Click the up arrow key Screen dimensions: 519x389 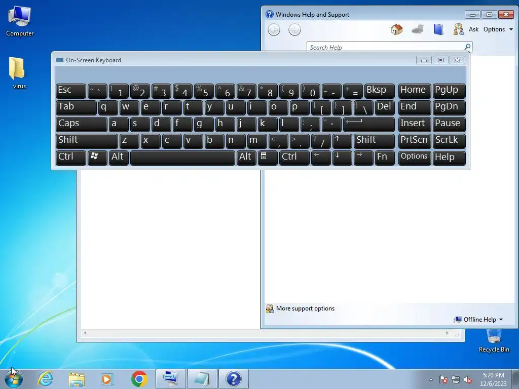(x=342, y=141)
